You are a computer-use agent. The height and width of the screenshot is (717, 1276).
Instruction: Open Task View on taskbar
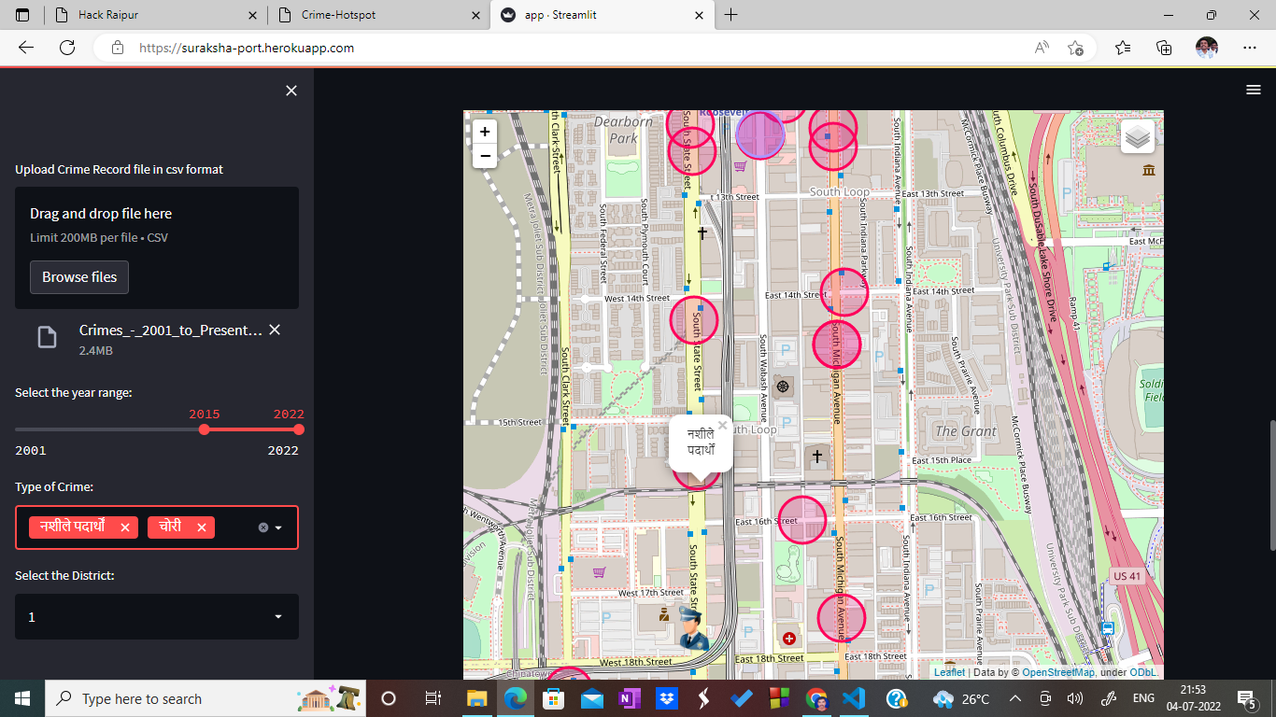tap(433, 698)
